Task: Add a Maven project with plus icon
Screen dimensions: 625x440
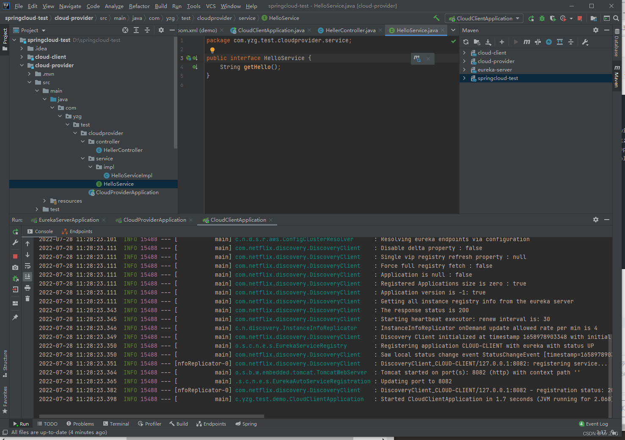Action: click(x=502, y=42)
